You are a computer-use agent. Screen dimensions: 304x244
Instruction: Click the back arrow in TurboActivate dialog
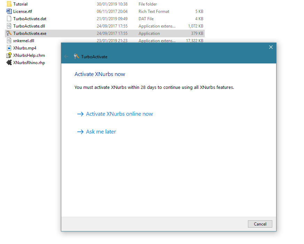66,56
